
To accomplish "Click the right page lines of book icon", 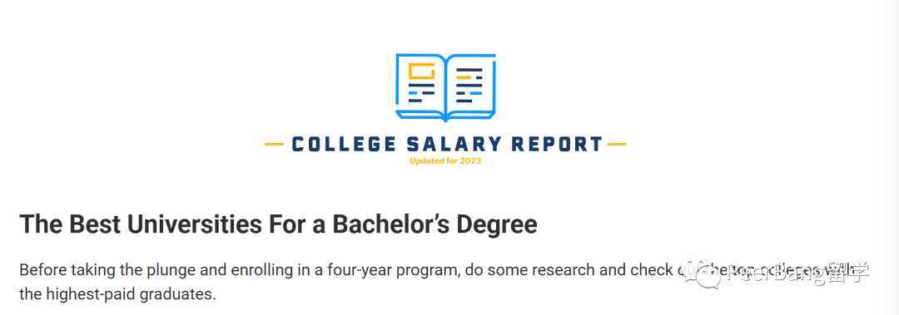I will coord(469,85).
